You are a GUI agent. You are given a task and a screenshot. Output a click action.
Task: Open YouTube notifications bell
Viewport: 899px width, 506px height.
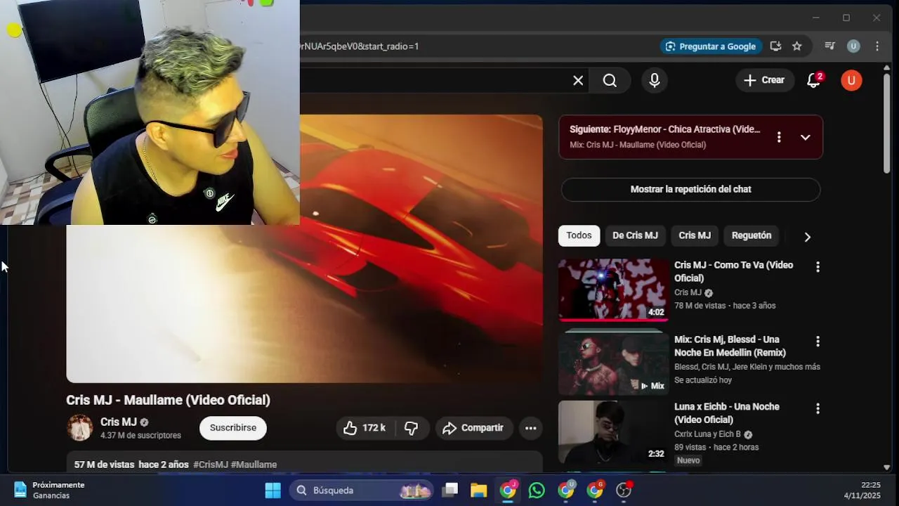tap(814, 80)
